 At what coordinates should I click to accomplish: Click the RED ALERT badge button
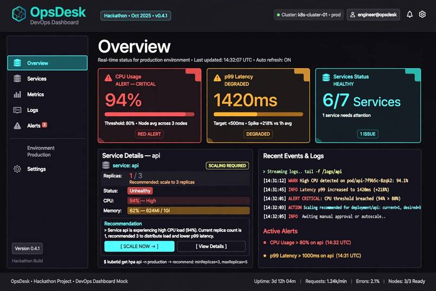pos(149,134)
